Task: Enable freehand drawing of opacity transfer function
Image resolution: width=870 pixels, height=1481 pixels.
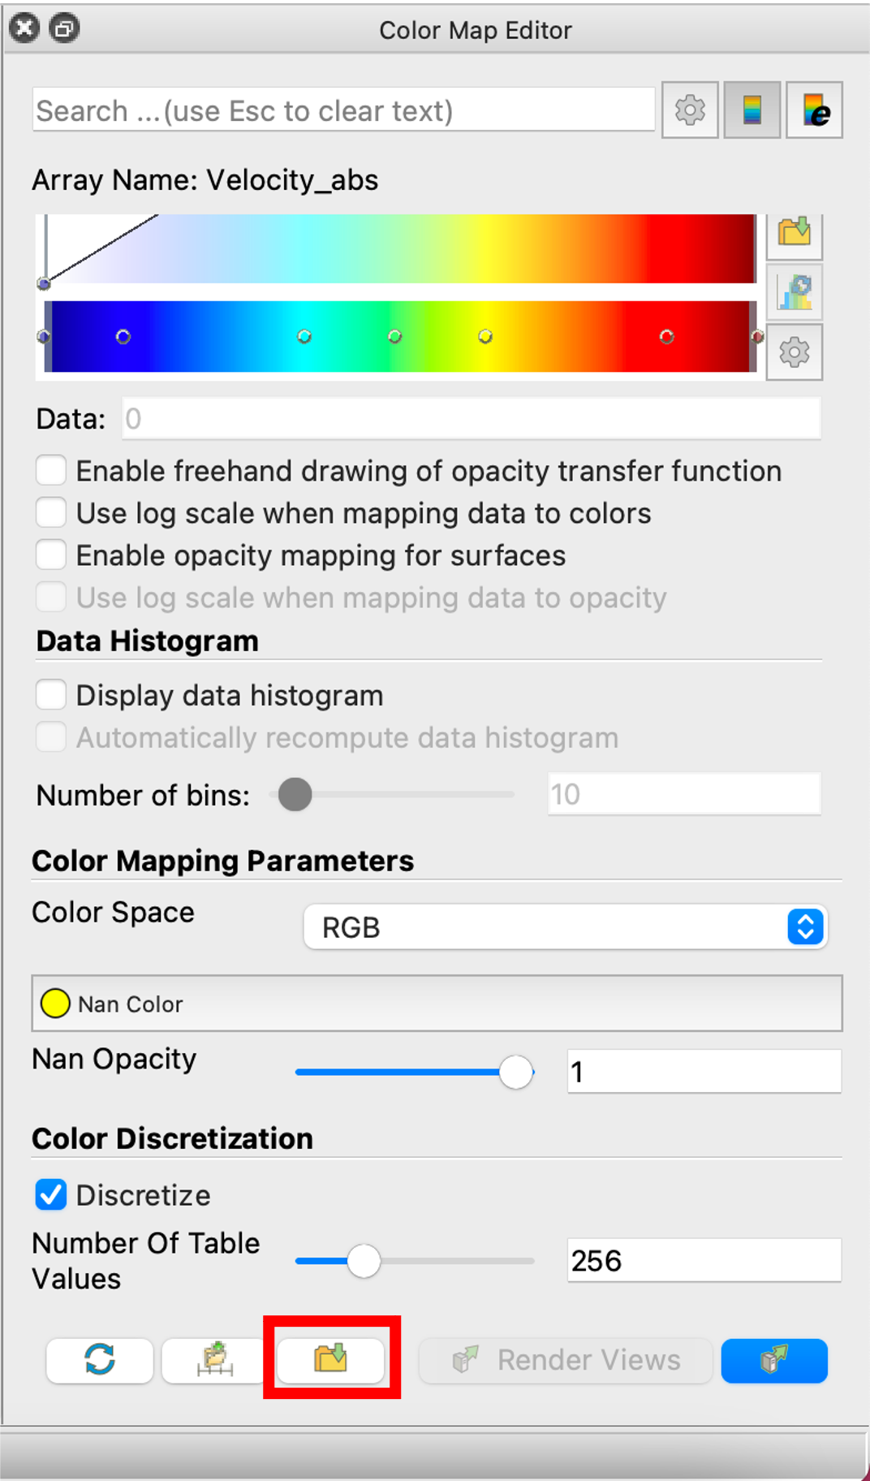Action: [x=51, y=471]
